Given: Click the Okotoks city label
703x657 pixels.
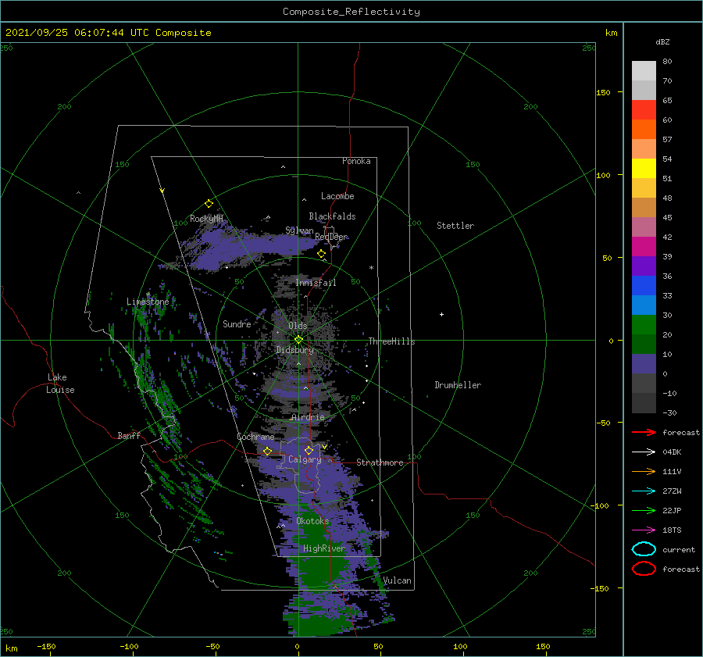Looking at the screenshot, I should [x=312, y=521].
